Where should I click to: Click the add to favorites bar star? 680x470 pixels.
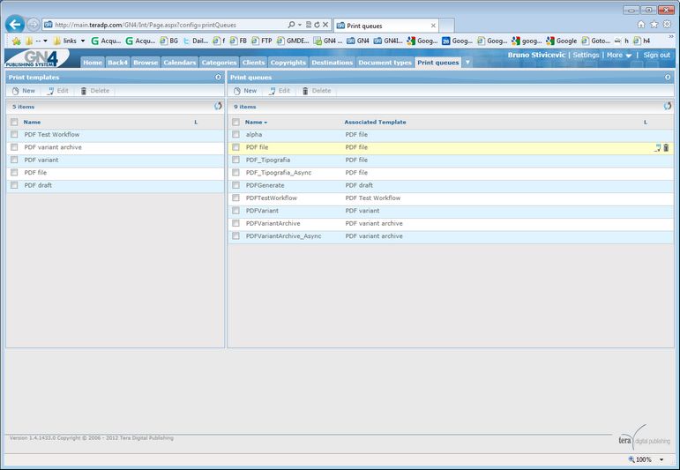17,41
